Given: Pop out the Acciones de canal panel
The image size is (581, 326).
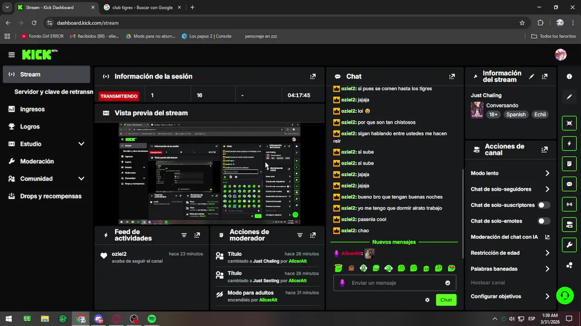Looking at the screenshot, I should click(545, 149).
